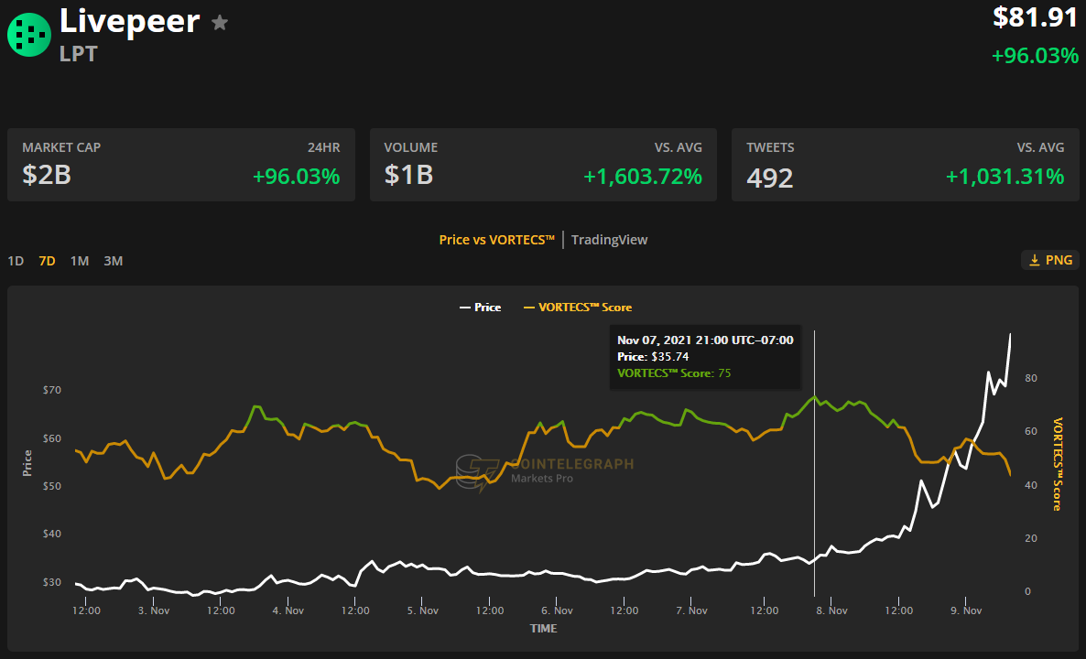
Task: Toggle the VORTECS Score legend entry
Action: [x=578, y=308]
